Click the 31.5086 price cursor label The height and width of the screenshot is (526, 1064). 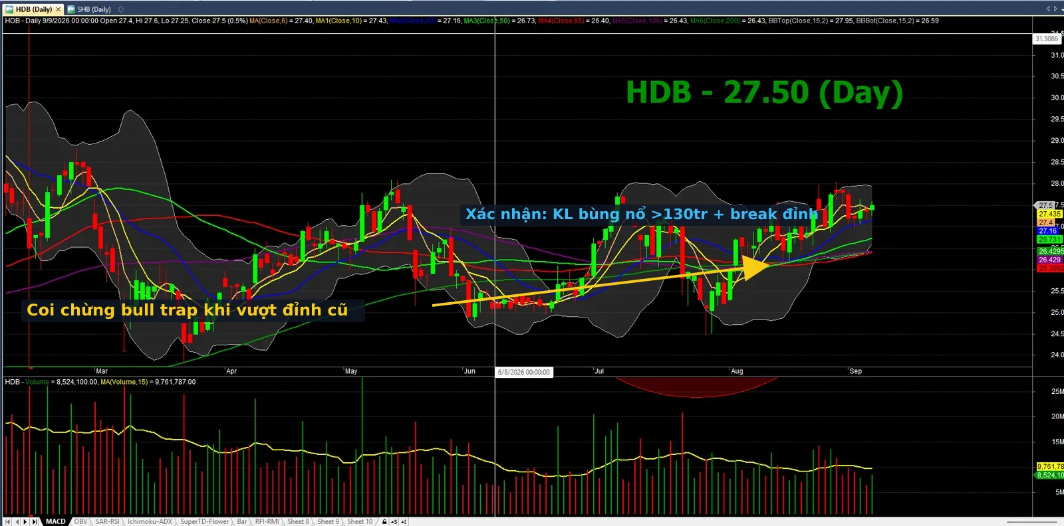point(1047,39)
